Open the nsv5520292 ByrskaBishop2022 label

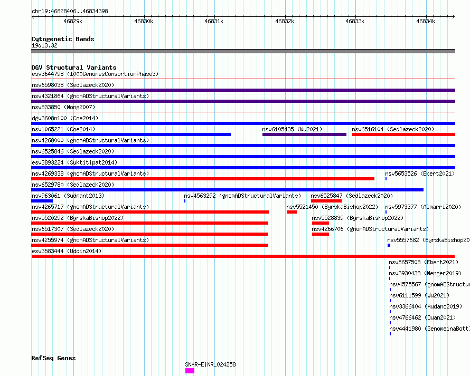[78, 218]
